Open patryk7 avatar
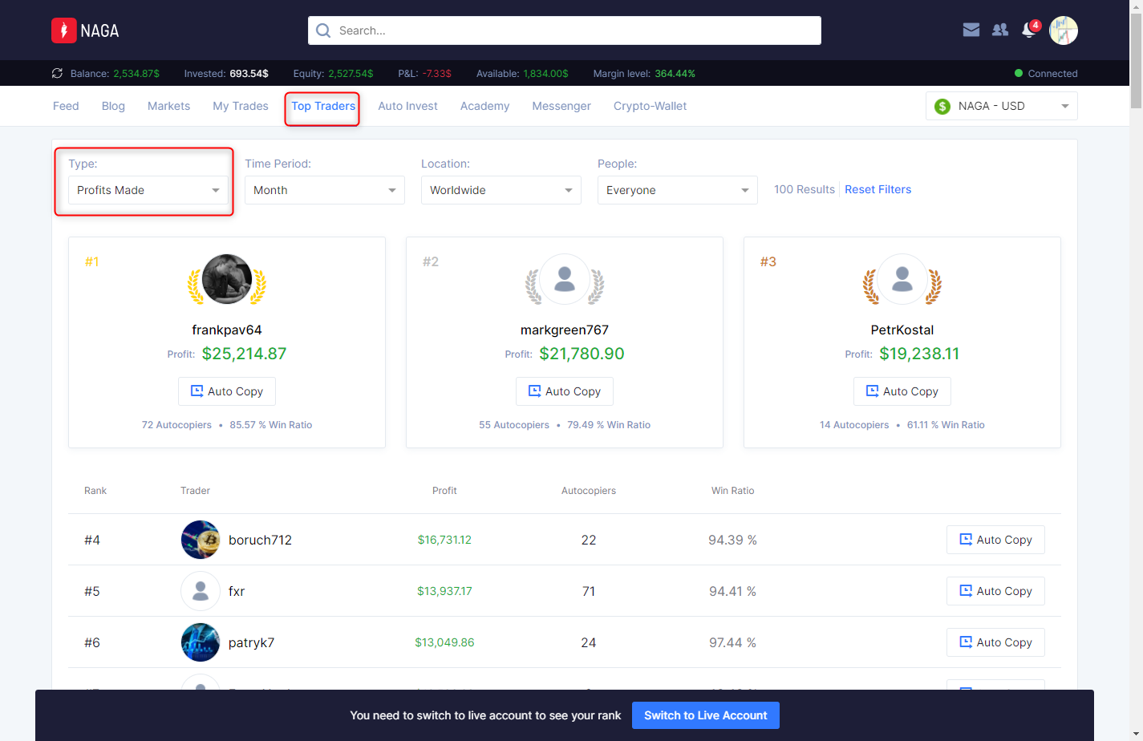The height and width of the screenshot is (741, 1143). (201, 642)
